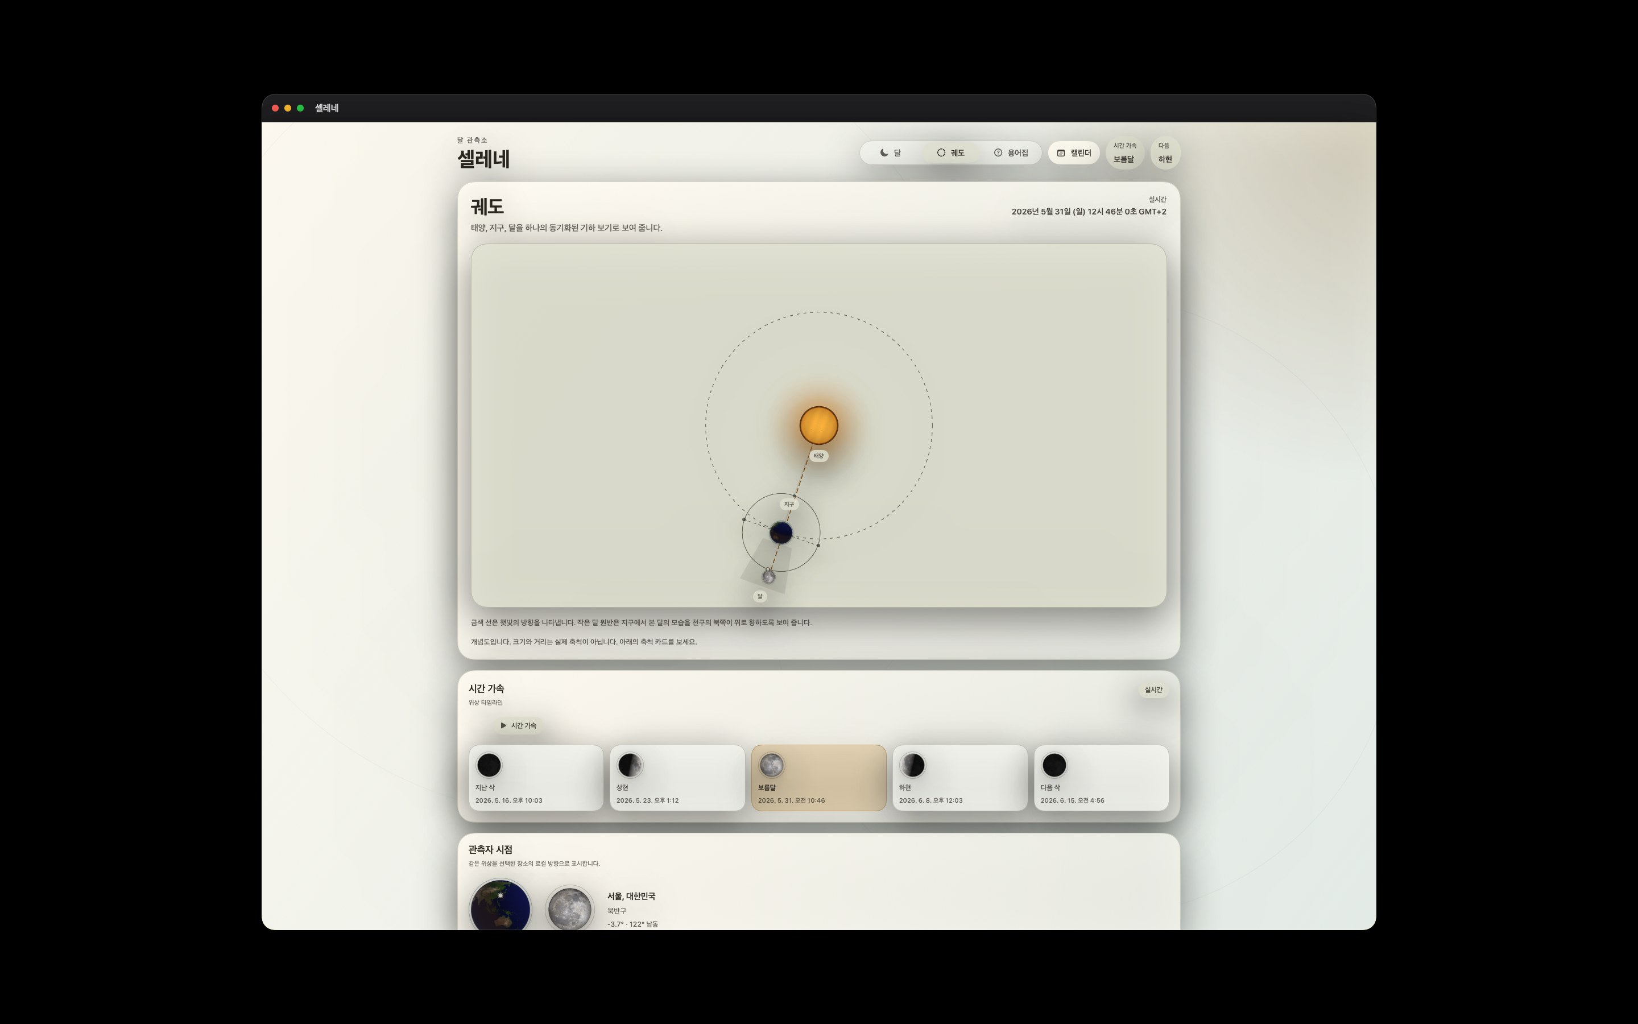Select the 하현 phase card
Image resolution: width=1638 pixels, height=1024 pixels.
click(960, 778)
